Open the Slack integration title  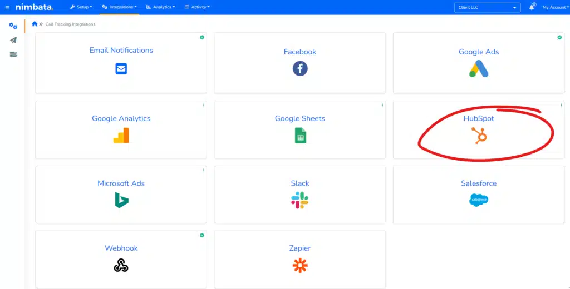tap(300, 183)
